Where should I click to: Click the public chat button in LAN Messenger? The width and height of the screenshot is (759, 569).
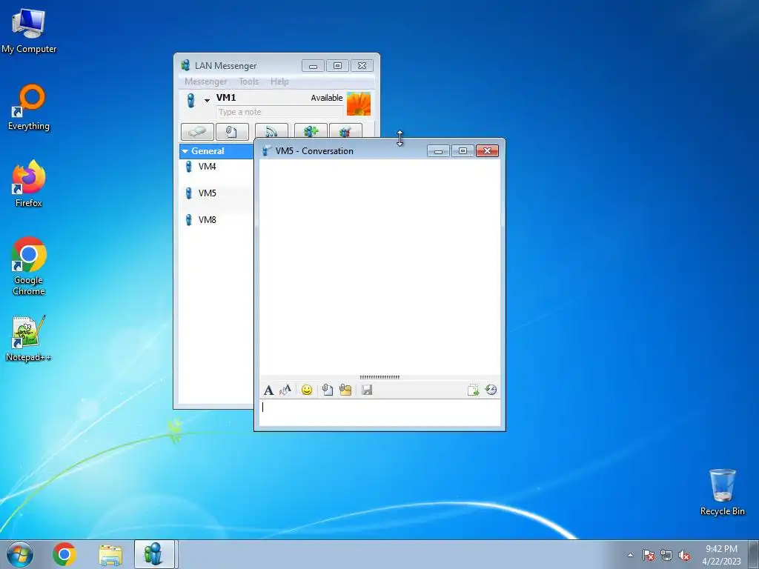tap(345, 131)
